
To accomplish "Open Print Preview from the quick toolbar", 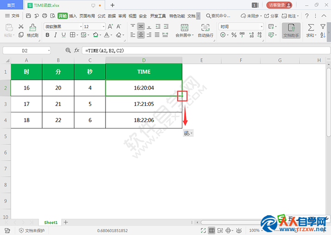I will pos(53,16).
